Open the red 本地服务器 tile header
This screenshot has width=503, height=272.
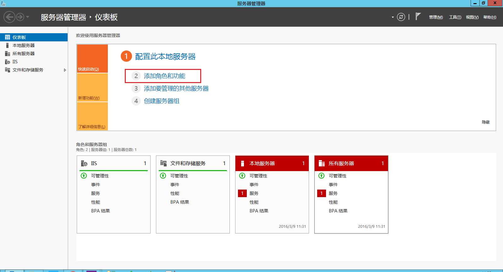272,163
